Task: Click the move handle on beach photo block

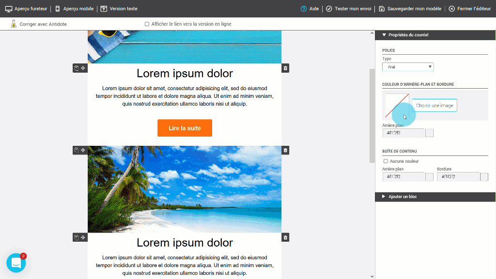Action: click(83, 150)
